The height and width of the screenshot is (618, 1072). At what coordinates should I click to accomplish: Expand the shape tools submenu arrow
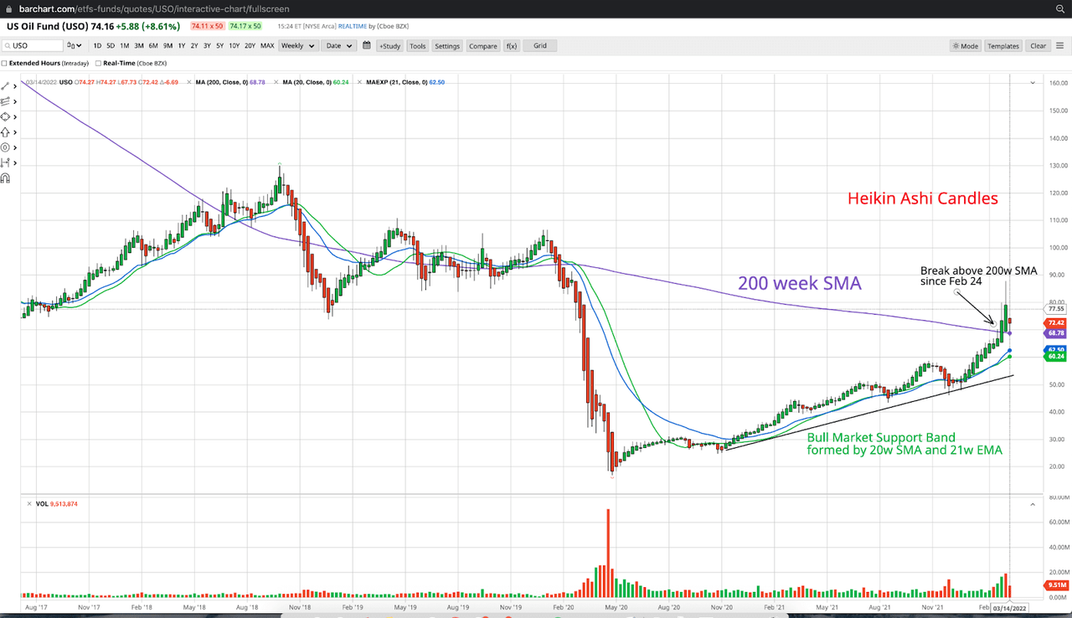click(x=15, y=117)
